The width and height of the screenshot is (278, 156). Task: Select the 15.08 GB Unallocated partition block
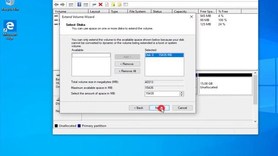coord(225,84)
